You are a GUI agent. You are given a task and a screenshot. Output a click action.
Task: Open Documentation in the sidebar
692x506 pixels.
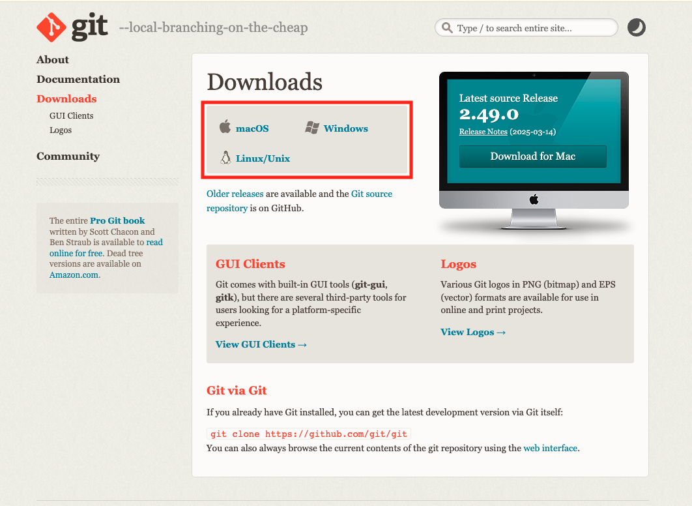[78, 80]
